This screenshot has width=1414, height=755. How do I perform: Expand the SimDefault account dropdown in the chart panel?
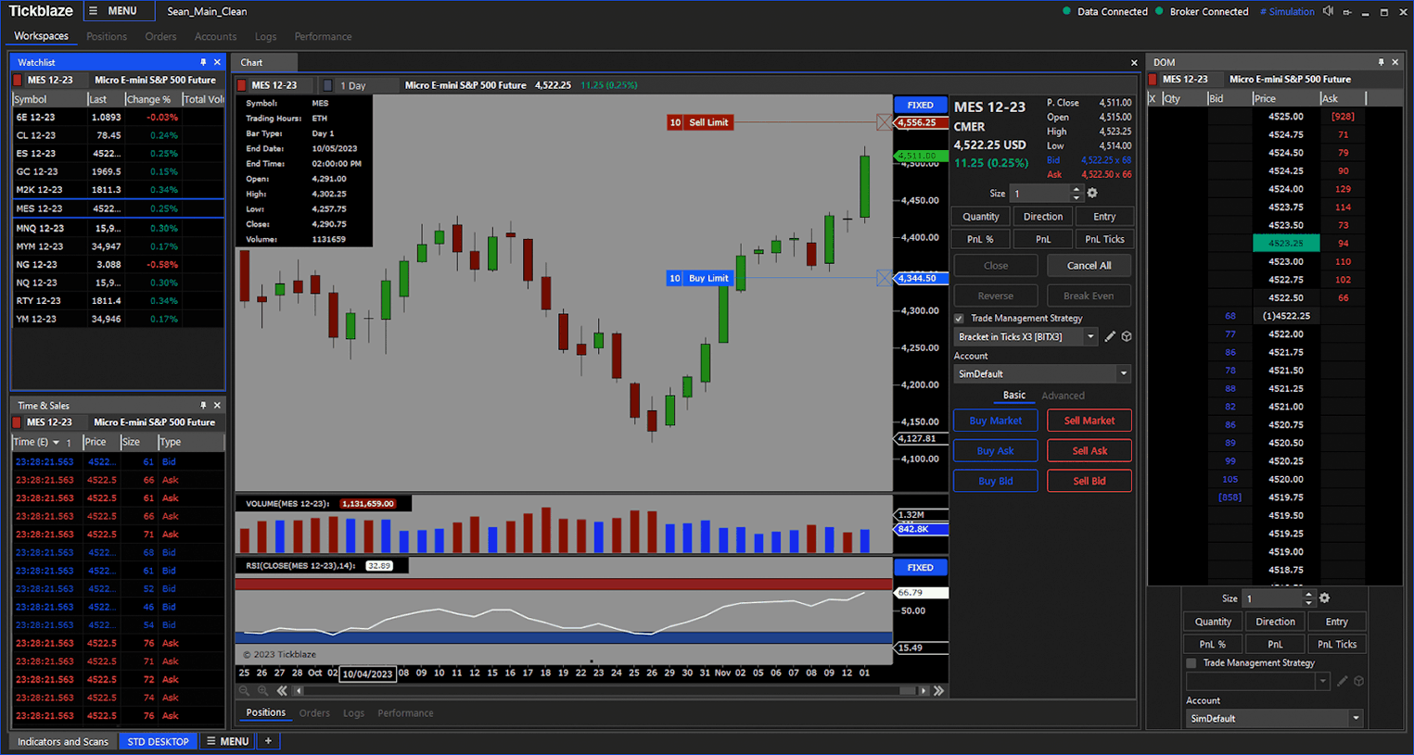tap(1123, 374)
